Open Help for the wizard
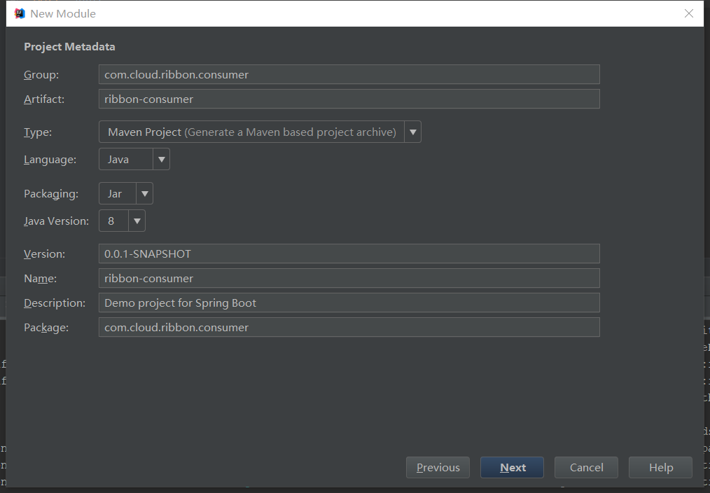Viewport: 710px width, 493px height. click(x=661, y=467)
